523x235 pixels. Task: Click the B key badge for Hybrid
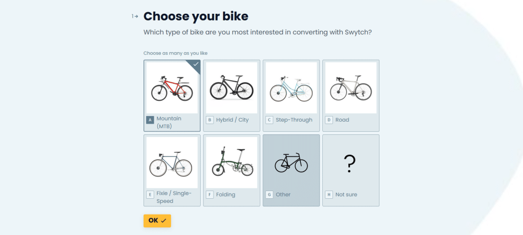pyautogui.click(x=209, y=120)
